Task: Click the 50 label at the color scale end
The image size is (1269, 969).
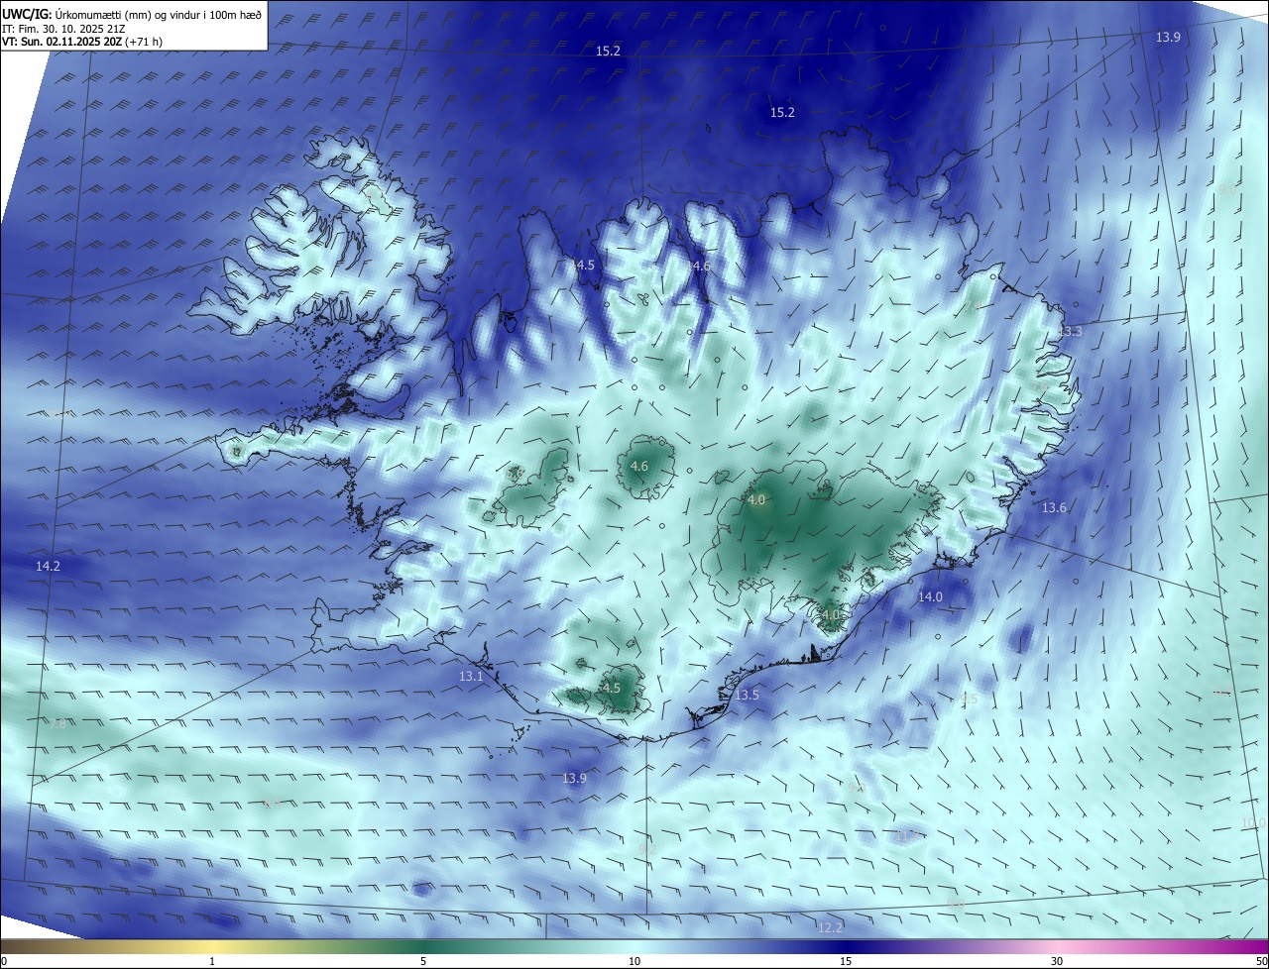Action: click(1260, 961)
